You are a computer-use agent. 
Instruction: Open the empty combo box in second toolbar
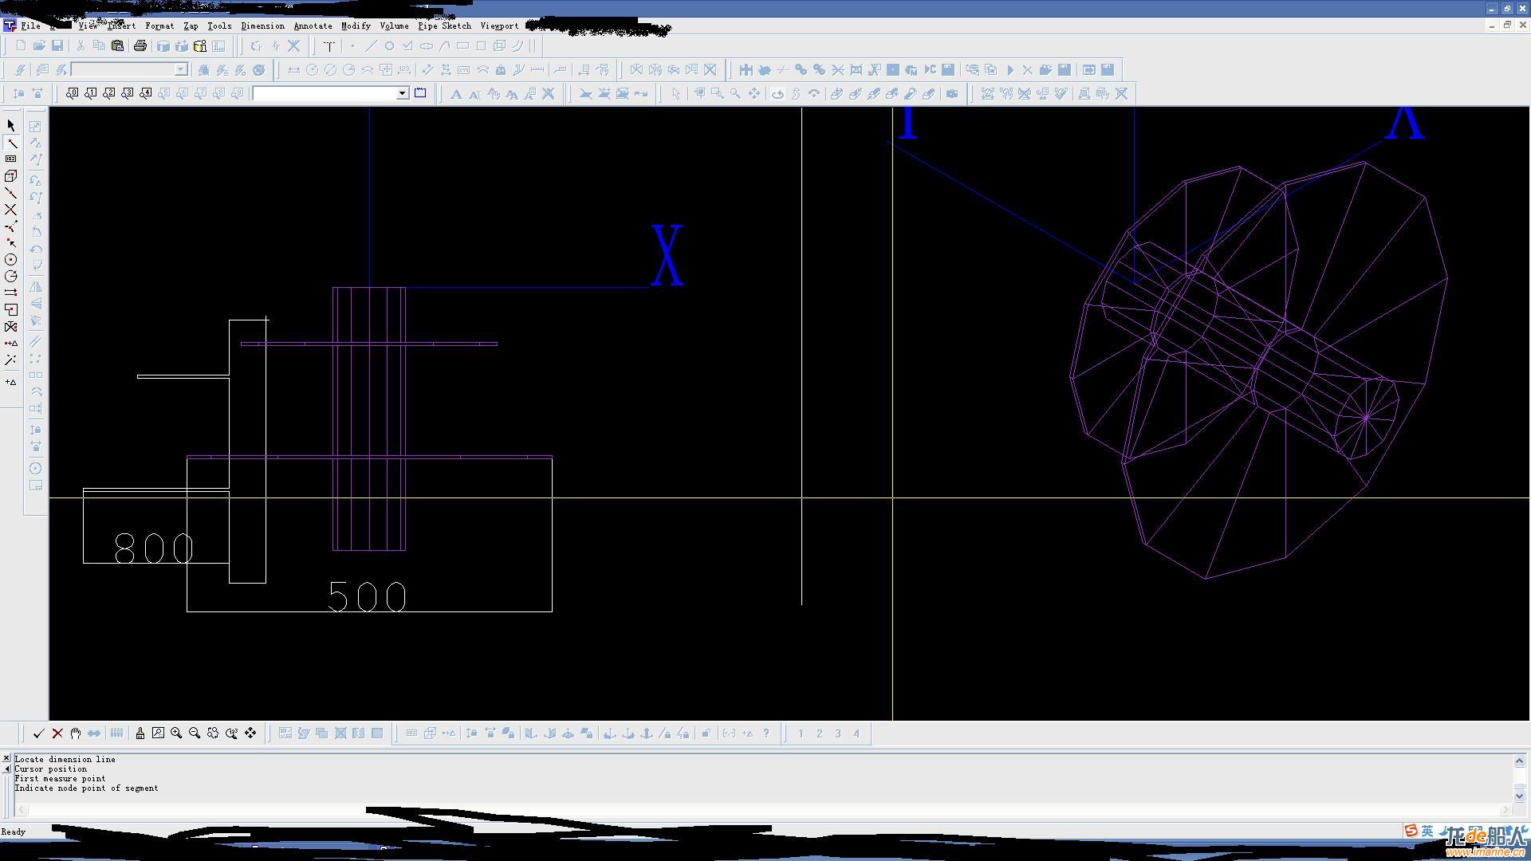(x=129, y=70)
